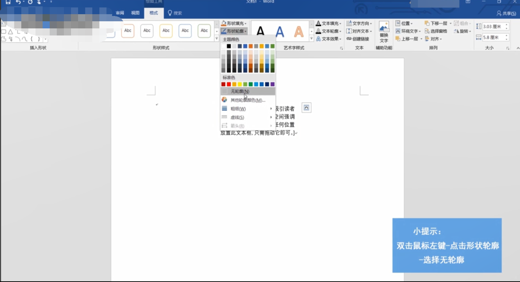Switch to the View (视图) tab

[135, 13]
